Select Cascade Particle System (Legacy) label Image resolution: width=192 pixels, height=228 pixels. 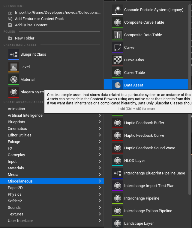coord(154,10)
